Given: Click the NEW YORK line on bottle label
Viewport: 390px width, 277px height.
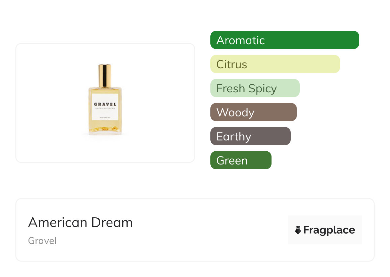Looking at the screenshot, I should click(x=105, y=117).
